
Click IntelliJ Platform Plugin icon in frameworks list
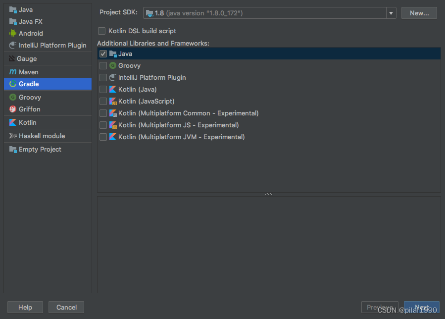pyautogui.click(x=113, y=77)
